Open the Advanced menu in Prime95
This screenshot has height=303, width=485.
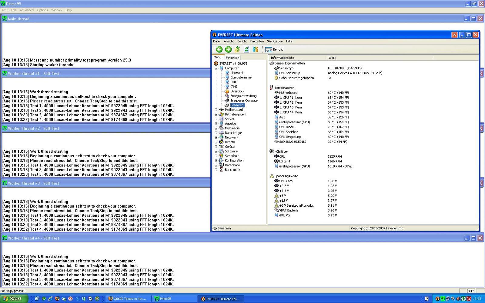[x=27, y=10]
